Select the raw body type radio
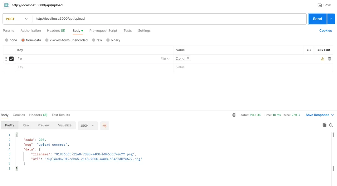Screen dimensions: 337x186 (x=94, y=40)
